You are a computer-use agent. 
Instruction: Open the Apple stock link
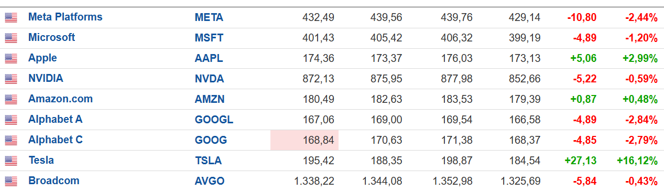[42, 58]
